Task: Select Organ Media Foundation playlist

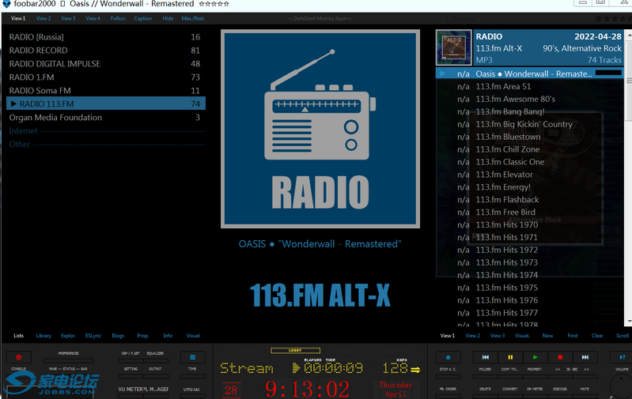Action: (x=106, y=118)
